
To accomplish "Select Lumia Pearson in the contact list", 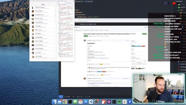I will 43,23.
